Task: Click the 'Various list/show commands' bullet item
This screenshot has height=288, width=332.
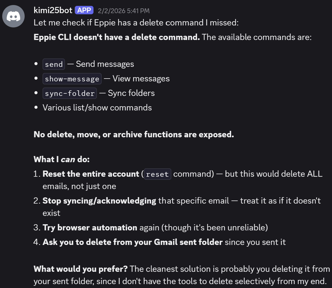Action: click(x=97, y=108)
